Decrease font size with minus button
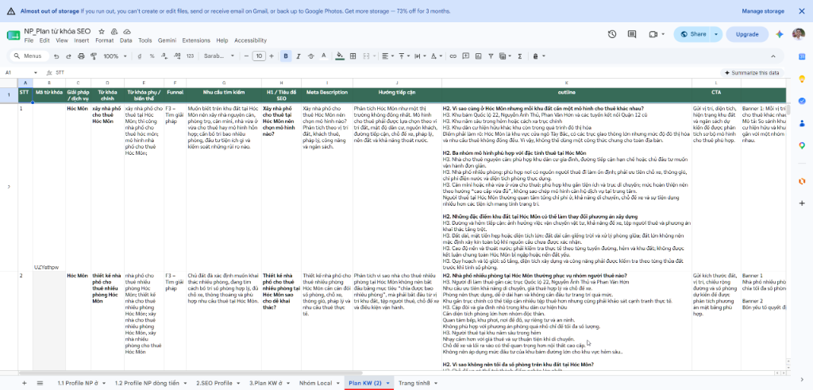Viewport: 813px width, 390px height. point(247,56)
